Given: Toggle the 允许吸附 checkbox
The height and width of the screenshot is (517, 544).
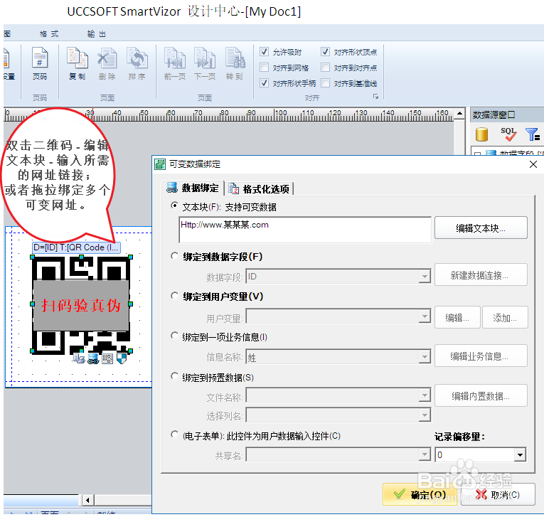Looking at the screenshot, I should tap(264, 52).
